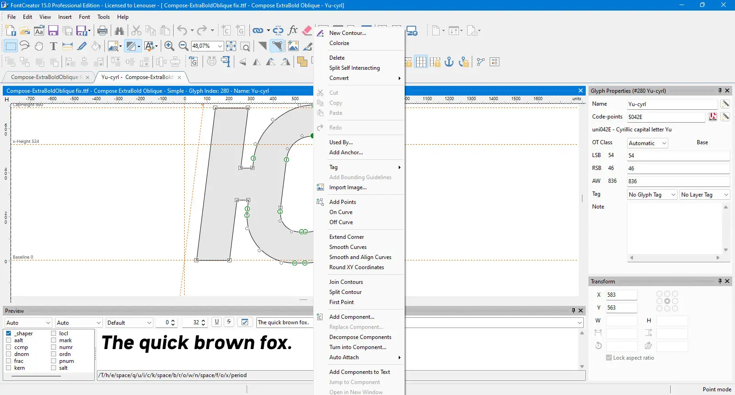Click the Import Image toolbar icon
735x395 pixels.
coord(293,45)
